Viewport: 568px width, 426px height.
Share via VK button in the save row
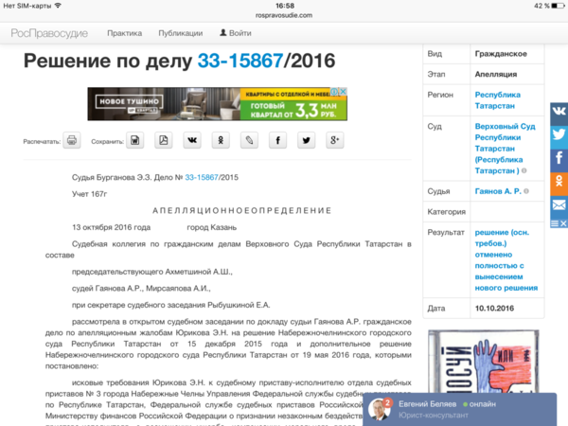[x=192, y=141]
